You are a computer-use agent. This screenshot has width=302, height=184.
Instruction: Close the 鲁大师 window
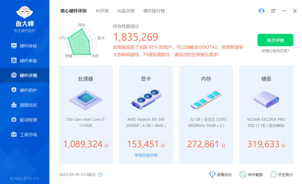(x=295, y=11)
